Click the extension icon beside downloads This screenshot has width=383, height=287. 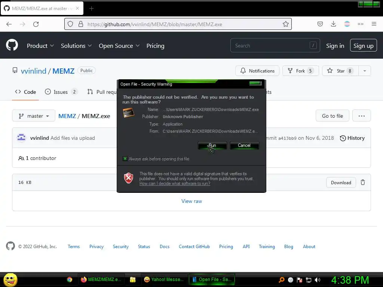[x=347, y=24]
